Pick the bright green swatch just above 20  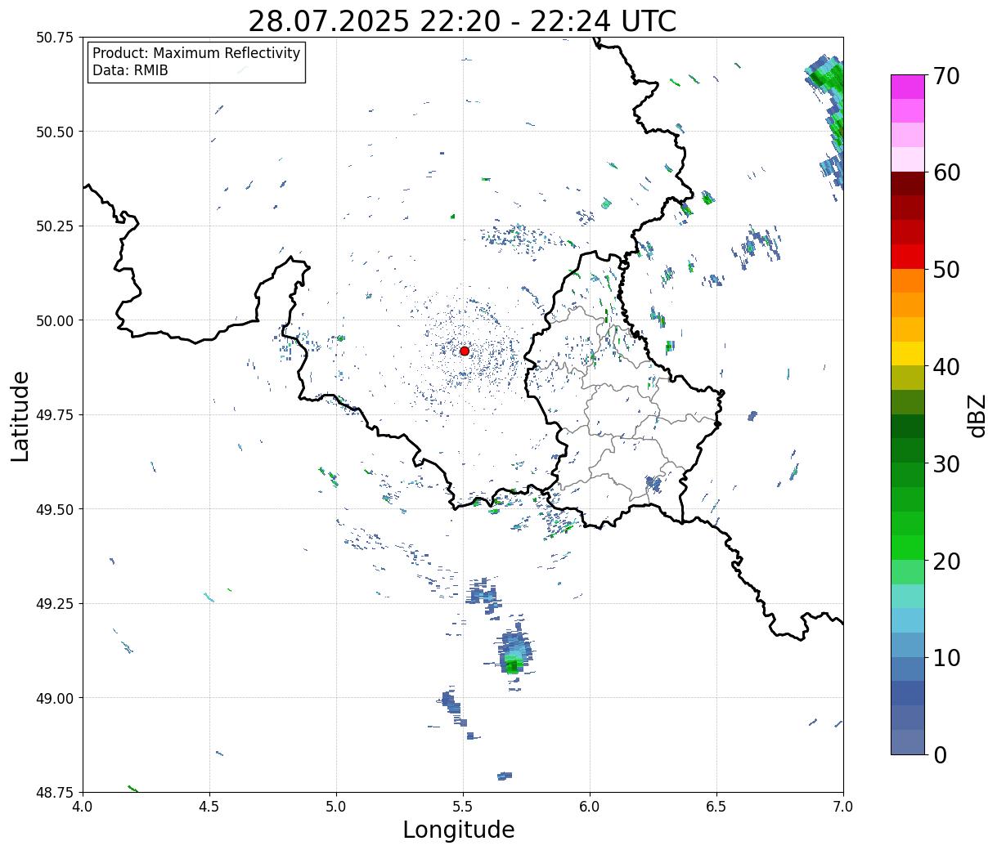tap(908, 548)
